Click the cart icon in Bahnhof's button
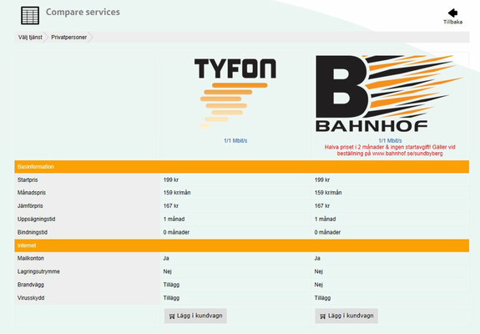The height and width of the screenshot is (334, 480). click(323, 316)
